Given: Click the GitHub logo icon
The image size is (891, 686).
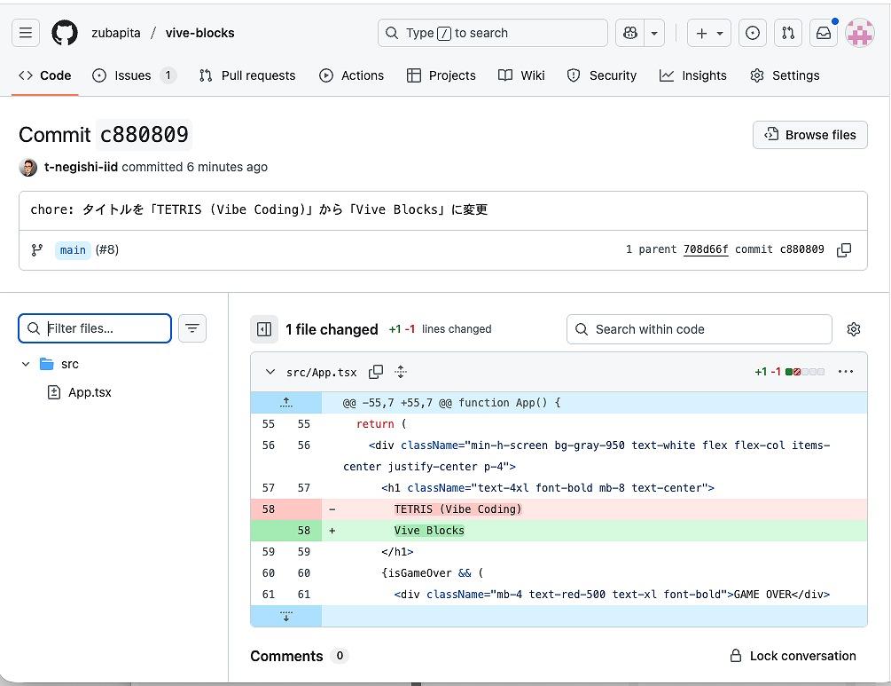Looking at the screenshot, I should tap(65, 33).
